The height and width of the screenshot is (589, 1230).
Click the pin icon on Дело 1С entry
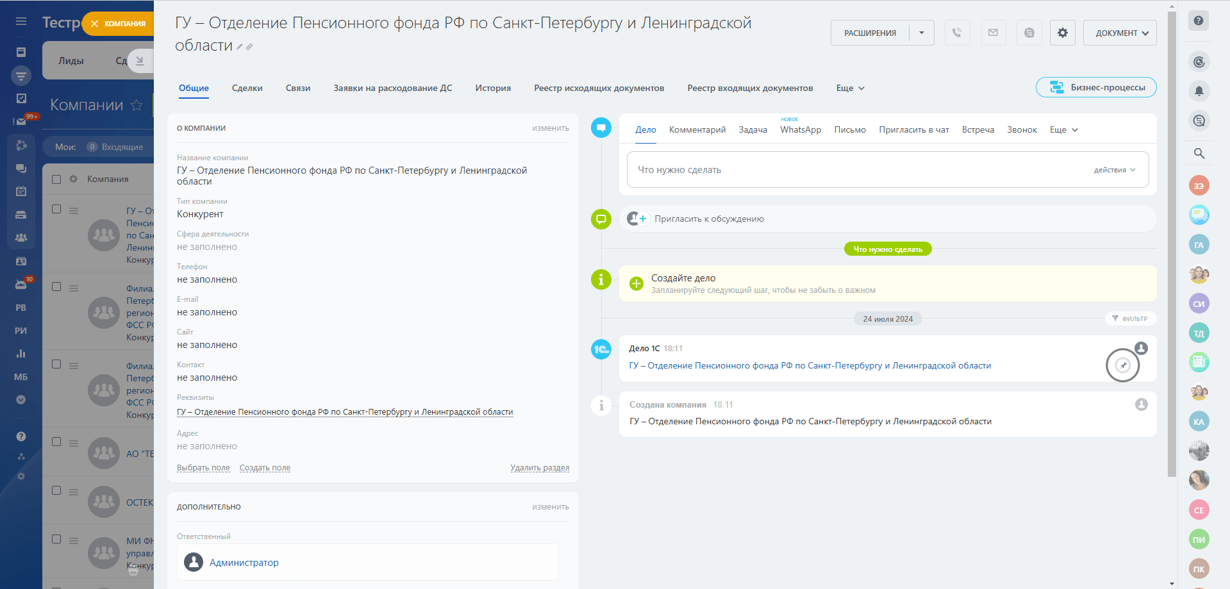point(1122,365)
